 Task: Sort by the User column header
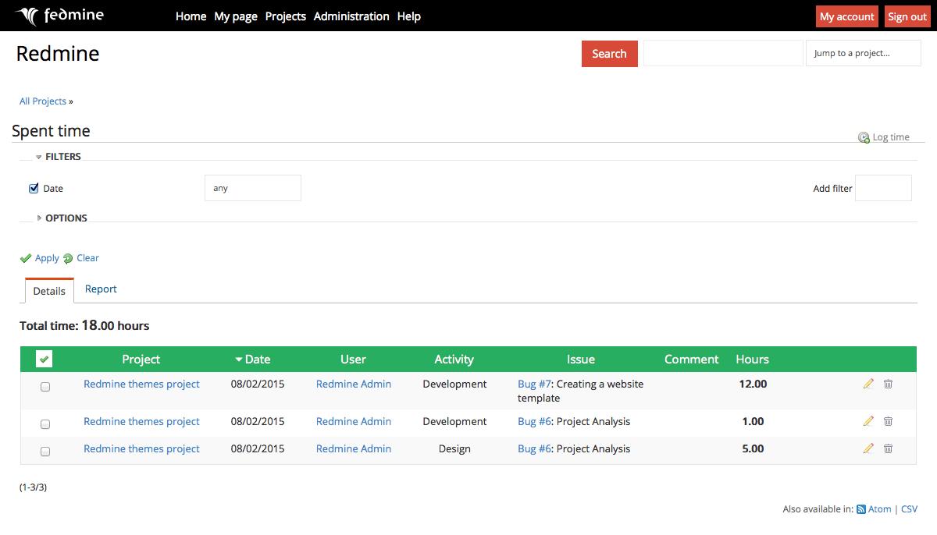[353, 360]
